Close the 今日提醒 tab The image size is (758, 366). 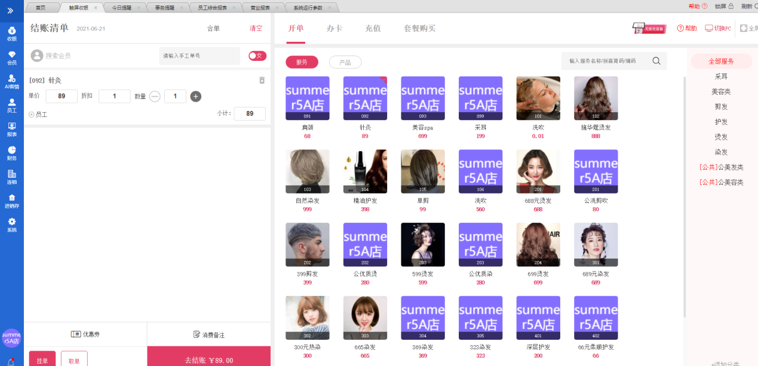coord(139,8)
